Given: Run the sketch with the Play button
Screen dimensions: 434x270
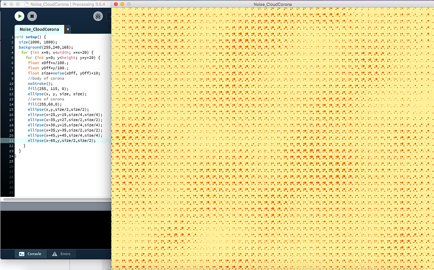Looking at the screenshot, I should tap(19, 16).
